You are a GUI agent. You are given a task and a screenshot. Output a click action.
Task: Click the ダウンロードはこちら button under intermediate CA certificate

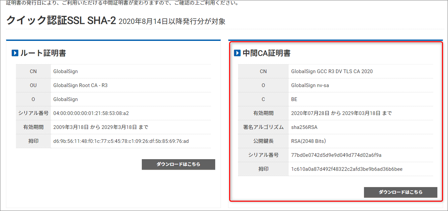(x=401, y=192)
